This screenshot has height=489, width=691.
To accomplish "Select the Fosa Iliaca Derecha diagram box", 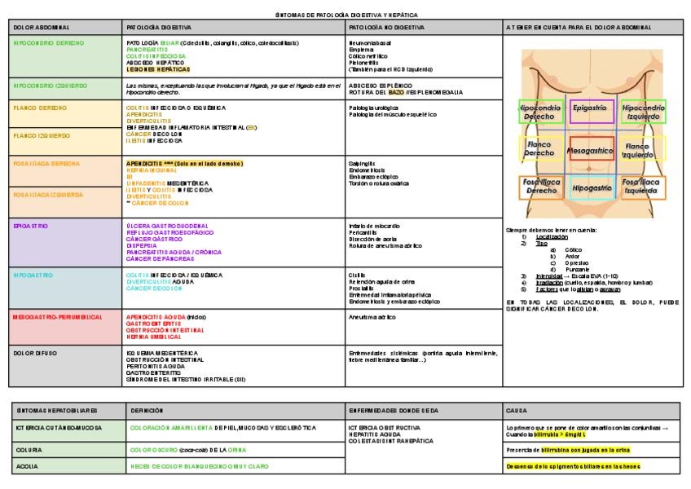I will click(540, 187).
